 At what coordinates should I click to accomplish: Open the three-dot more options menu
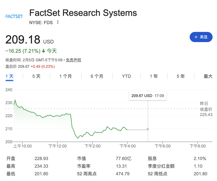tap(58, 22)
